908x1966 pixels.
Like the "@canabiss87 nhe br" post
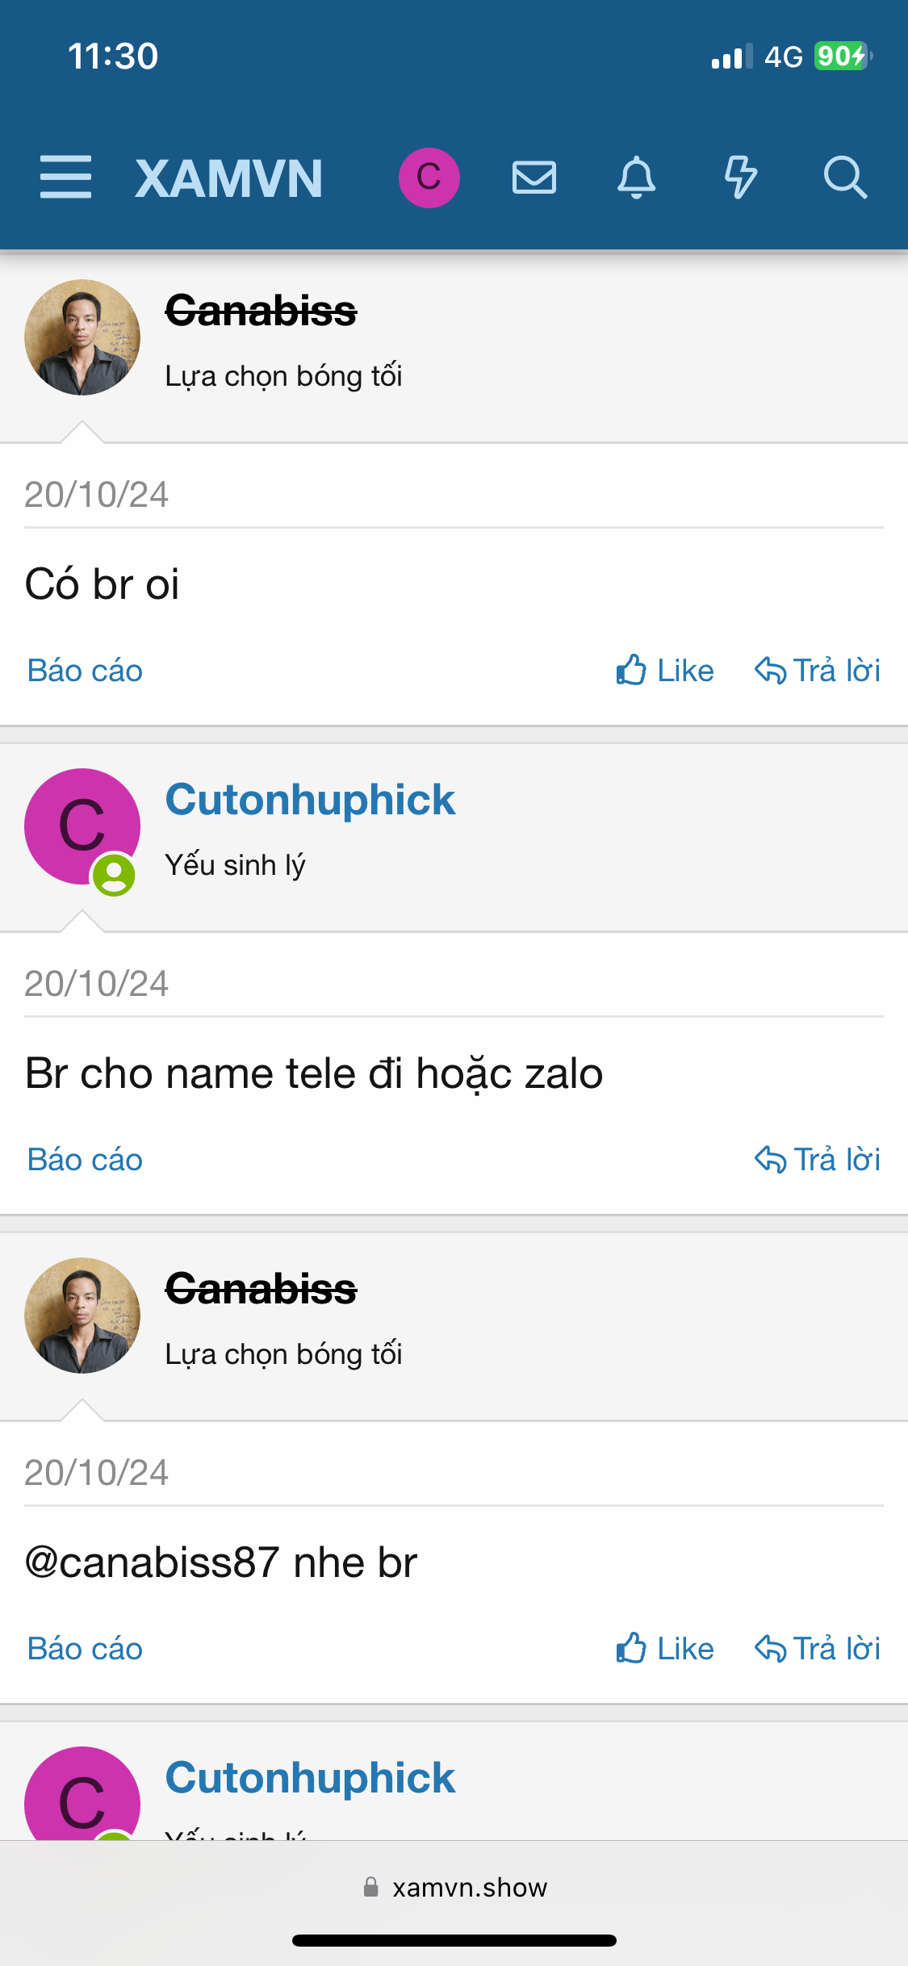click(x=665, y=1649)
